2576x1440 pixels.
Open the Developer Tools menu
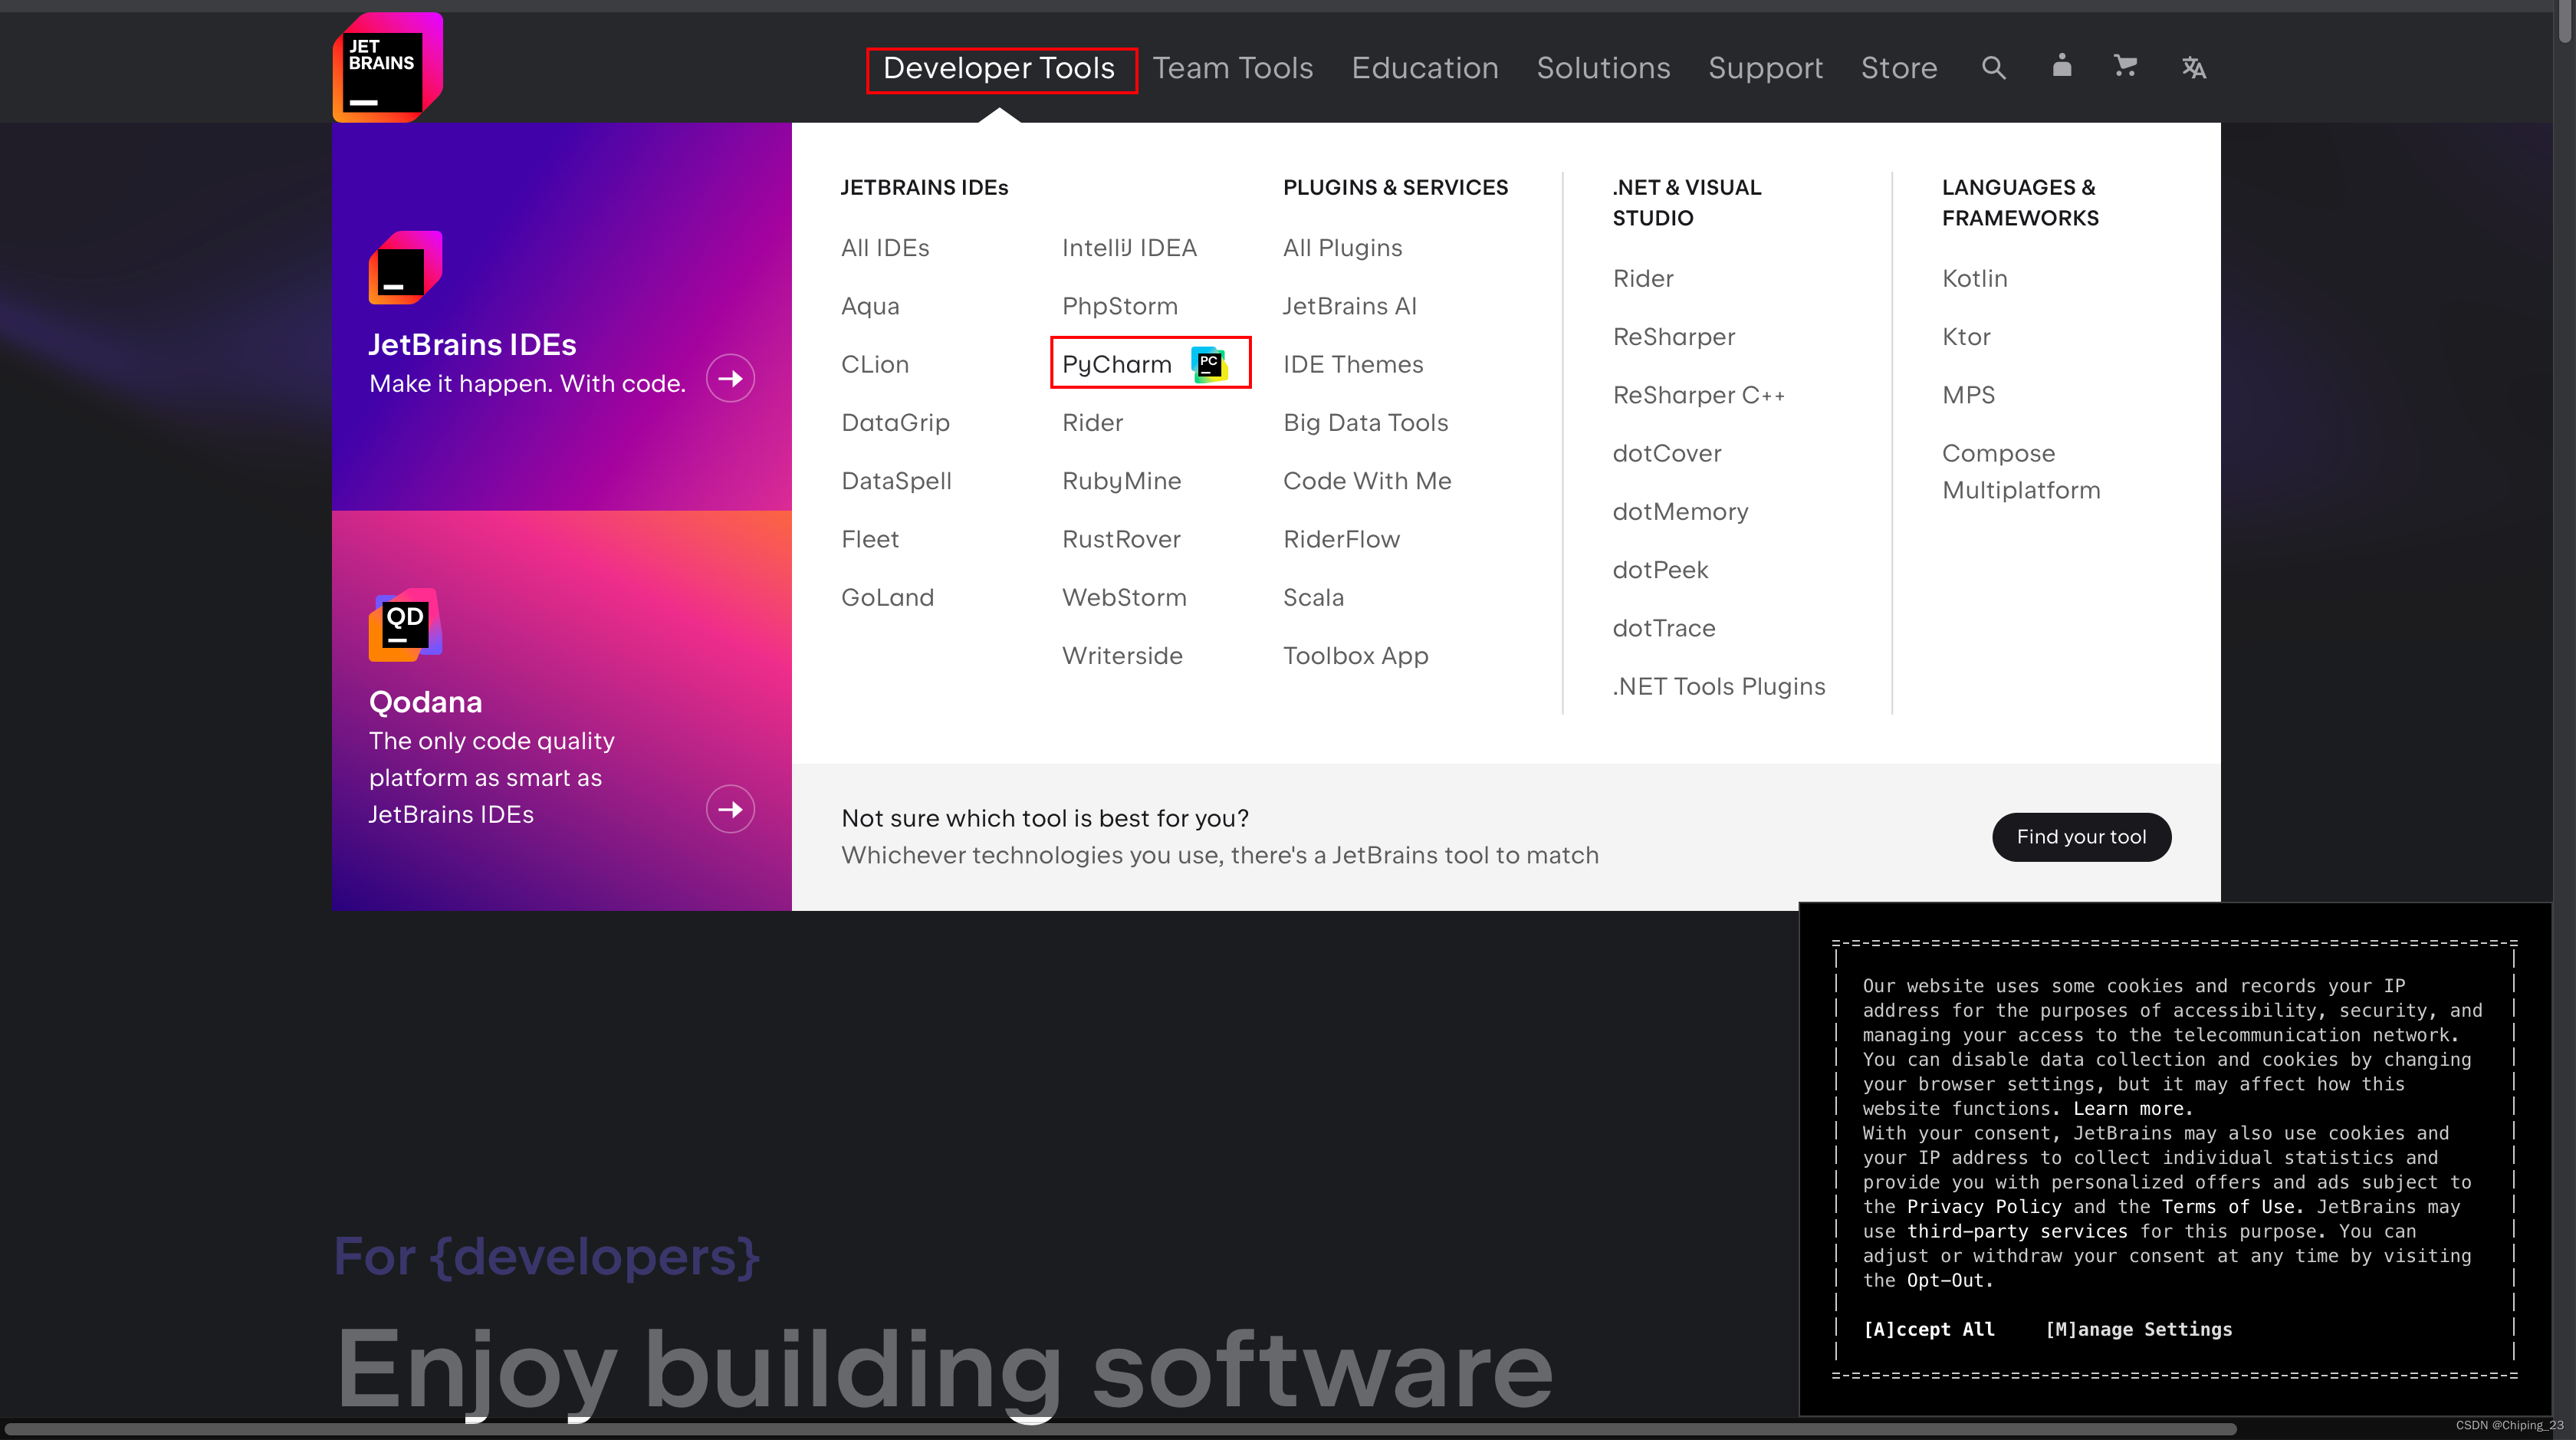[x=1000, y=67]
